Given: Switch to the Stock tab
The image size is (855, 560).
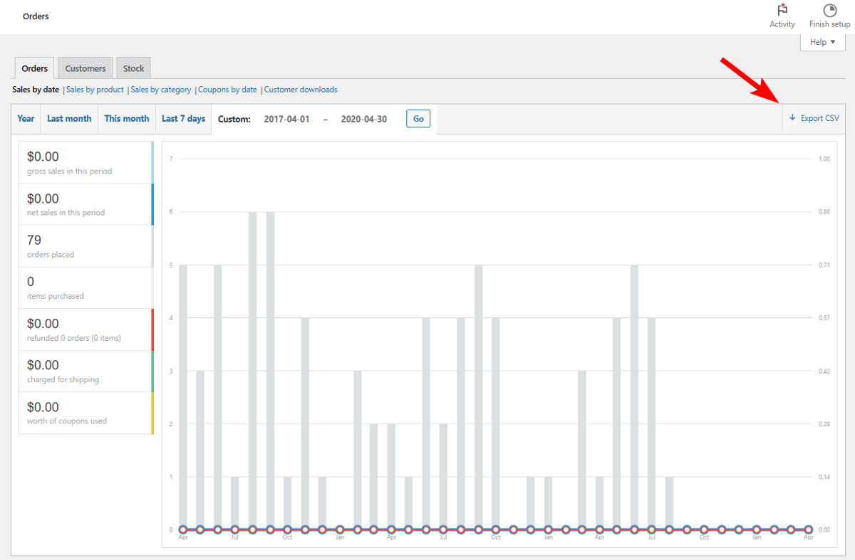Looking at the screenshot, I should tap(133, 68).
